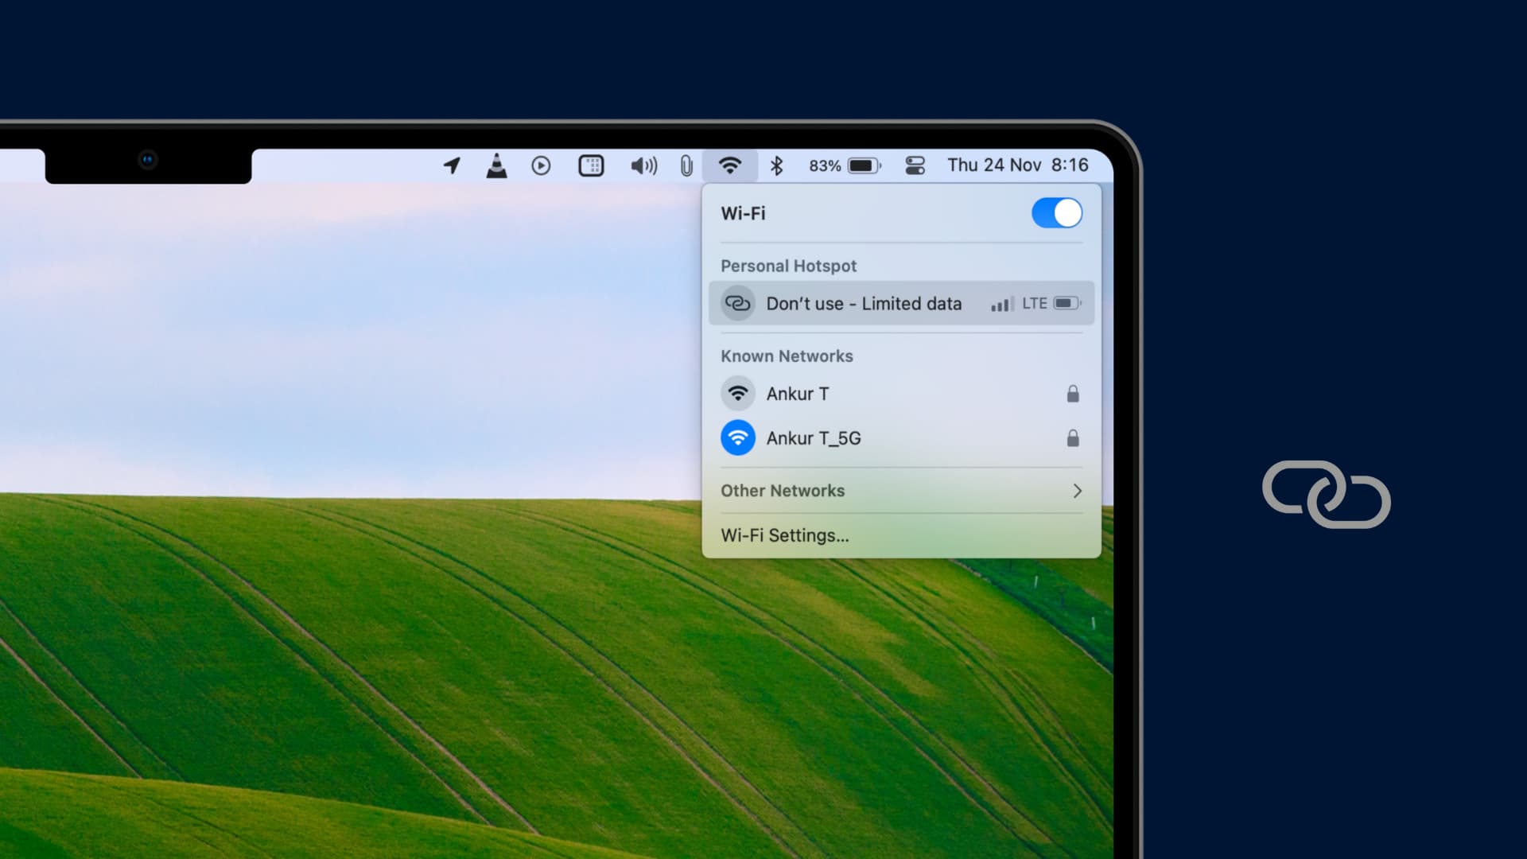Open the VLC cone menu bar icon
1527x859 pixels.
tap(496, 165)
